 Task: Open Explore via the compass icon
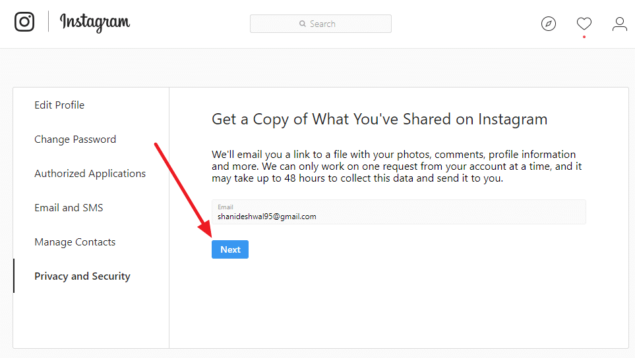tap(548, 24)
